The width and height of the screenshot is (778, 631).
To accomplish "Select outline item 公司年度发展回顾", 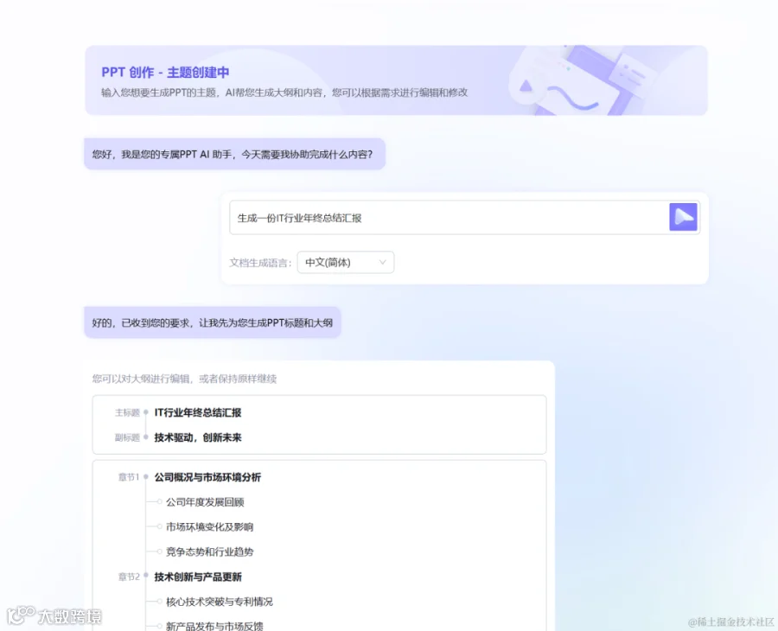I will point(205,502).
